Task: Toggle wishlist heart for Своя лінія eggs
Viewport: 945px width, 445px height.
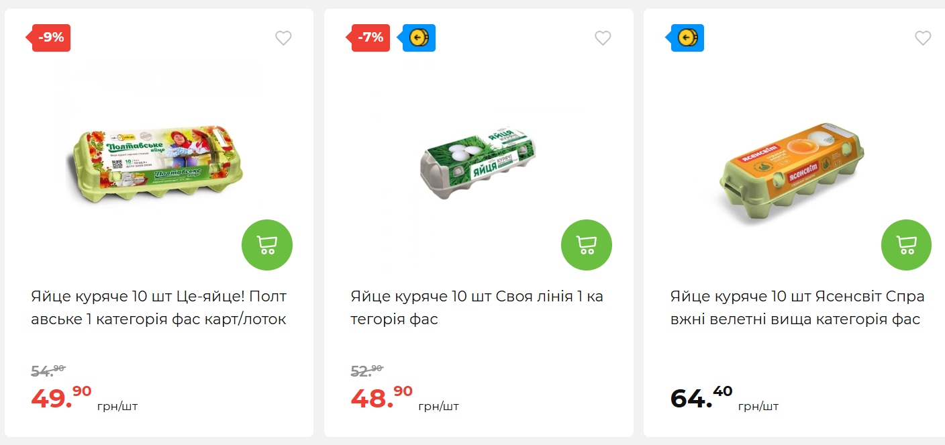Action: point(603,38)
